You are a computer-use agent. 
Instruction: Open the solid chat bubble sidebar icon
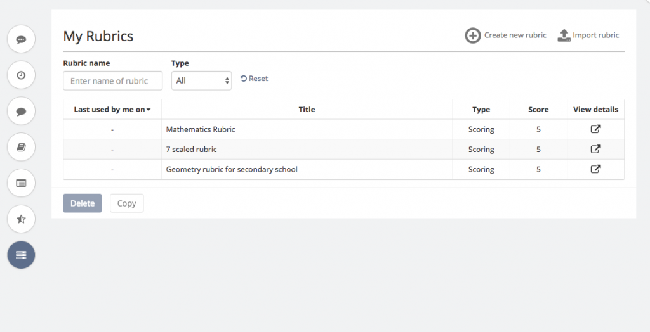pyautogui.click(x=21, y=112)
